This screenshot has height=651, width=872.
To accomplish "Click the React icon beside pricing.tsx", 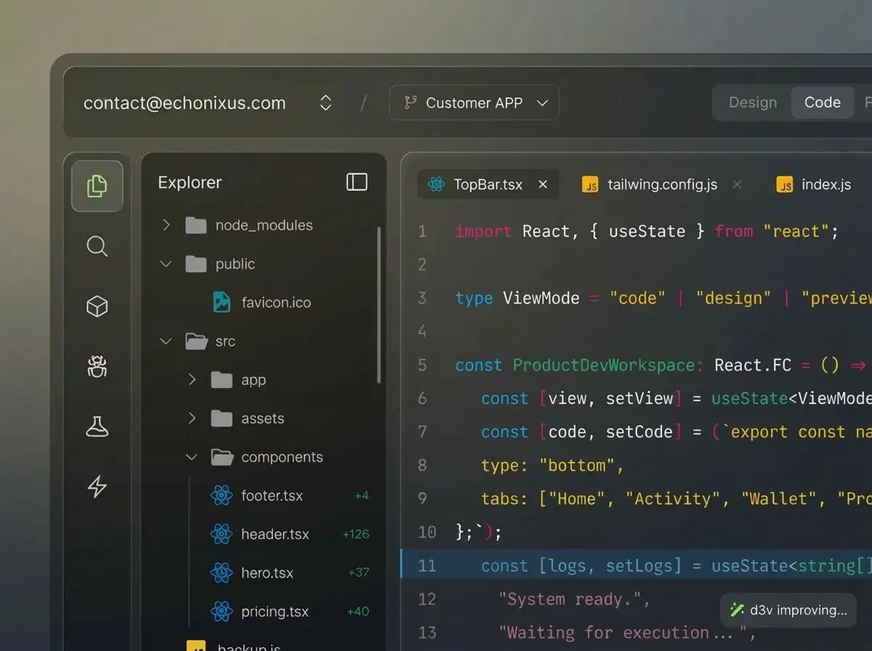I will 221,611.
